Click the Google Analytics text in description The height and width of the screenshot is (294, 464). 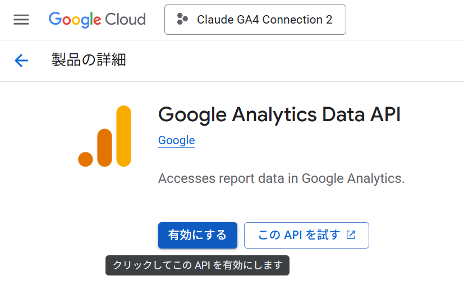click(353, 178)
